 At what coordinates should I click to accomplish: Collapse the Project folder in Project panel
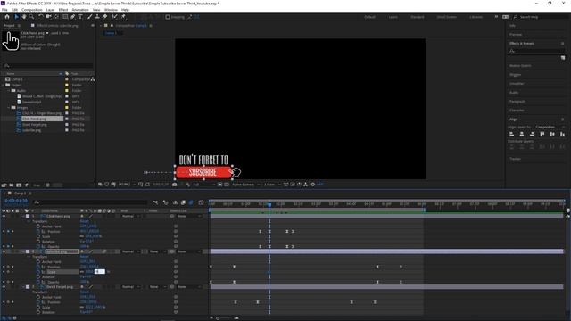pos(4,85)
